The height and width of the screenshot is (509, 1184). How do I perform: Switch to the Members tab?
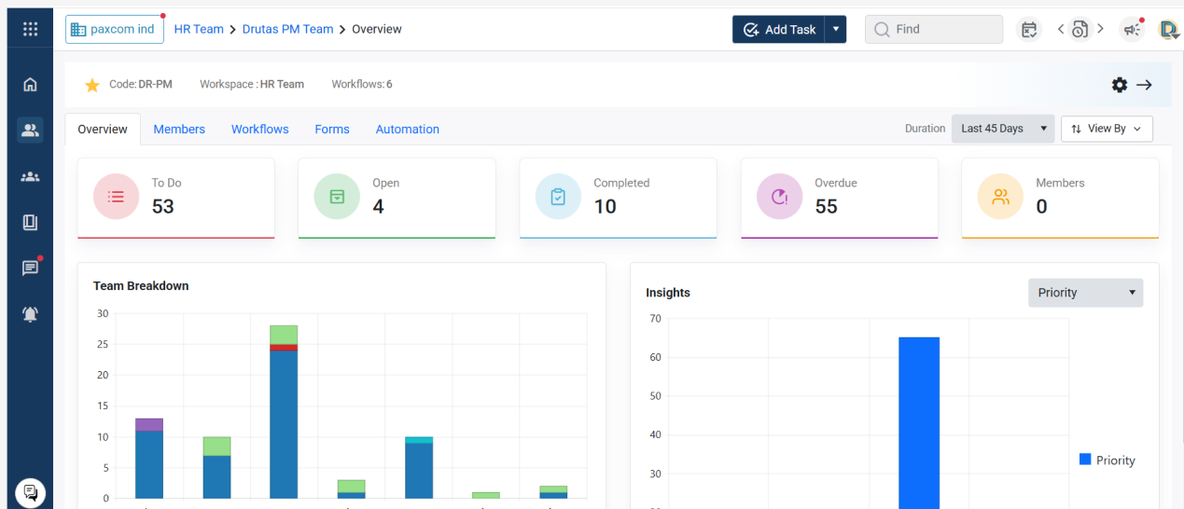point(179,130)
